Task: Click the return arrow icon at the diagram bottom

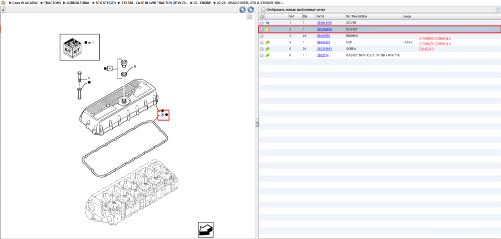Action: [x=205, y=230]
